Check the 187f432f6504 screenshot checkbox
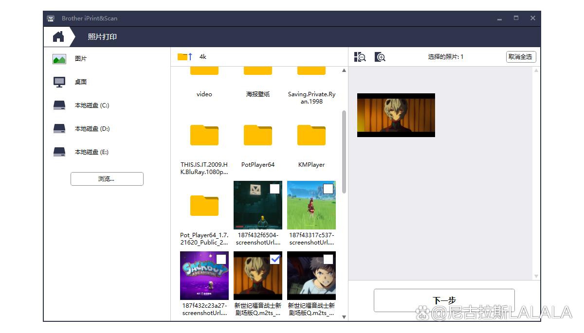Viewport: 584px width, 333px height. point(274,189)
